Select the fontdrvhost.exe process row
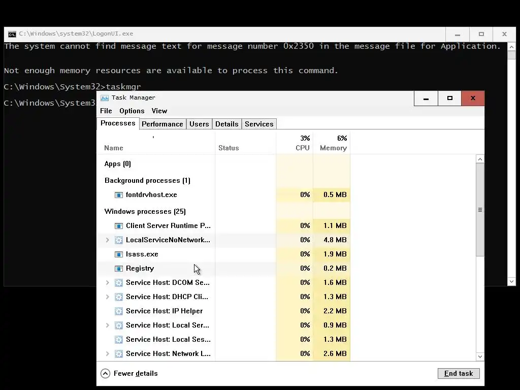This screenshot has height=390, width=520. (224, 194)
